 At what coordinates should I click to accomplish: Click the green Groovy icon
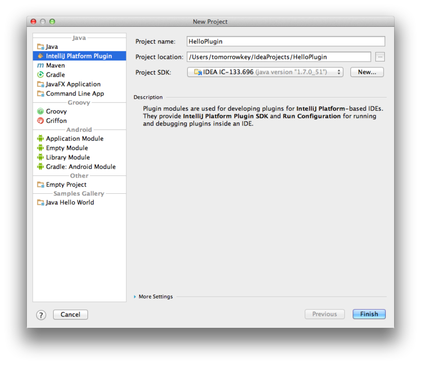41,111
